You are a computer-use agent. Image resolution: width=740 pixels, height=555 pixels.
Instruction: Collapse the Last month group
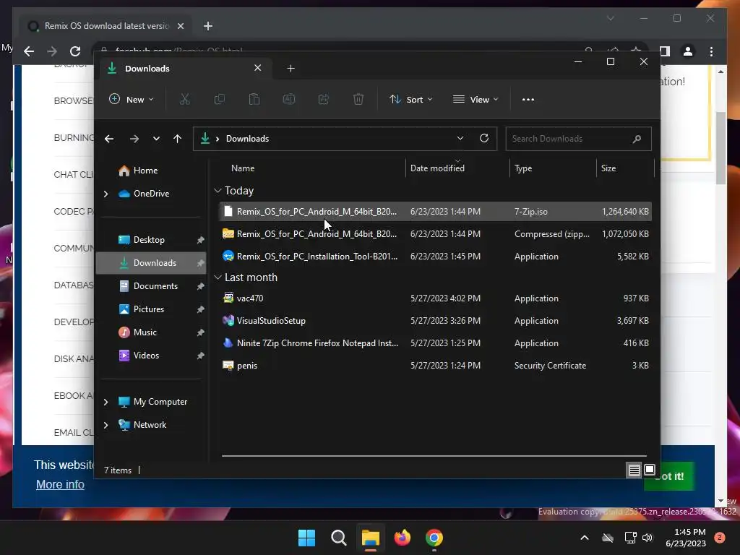click(218, 277)
